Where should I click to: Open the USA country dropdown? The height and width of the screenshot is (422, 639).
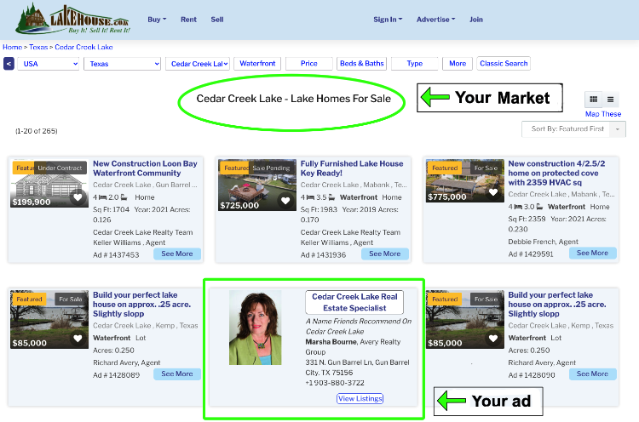[x=49, y=64]
